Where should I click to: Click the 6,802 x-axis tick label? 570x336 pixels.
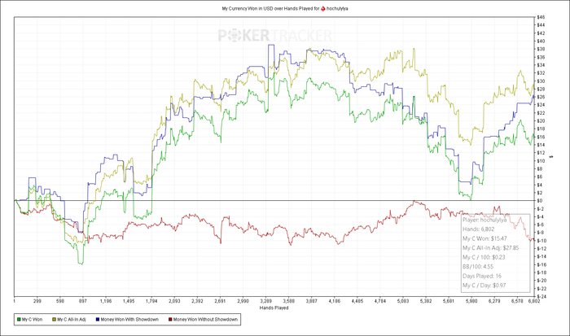[533, 301]
